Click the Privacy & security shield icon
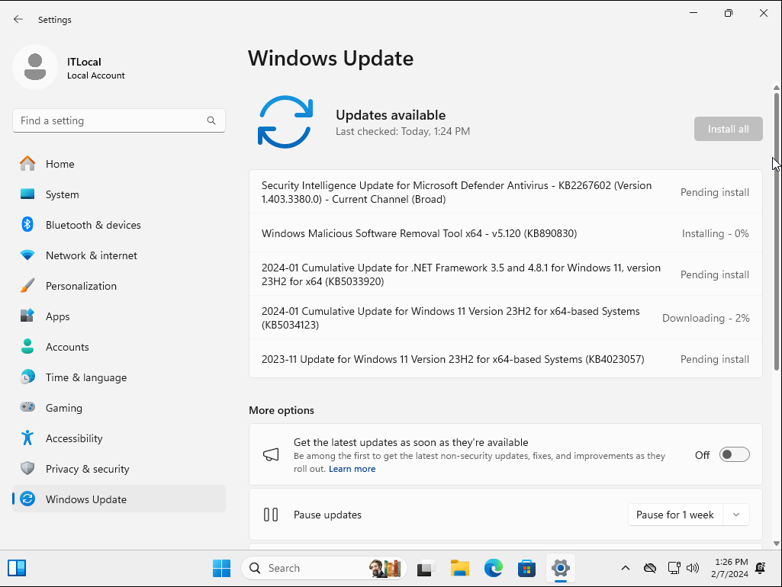Viewport: 782px width, 587px height. click(27, 468)
